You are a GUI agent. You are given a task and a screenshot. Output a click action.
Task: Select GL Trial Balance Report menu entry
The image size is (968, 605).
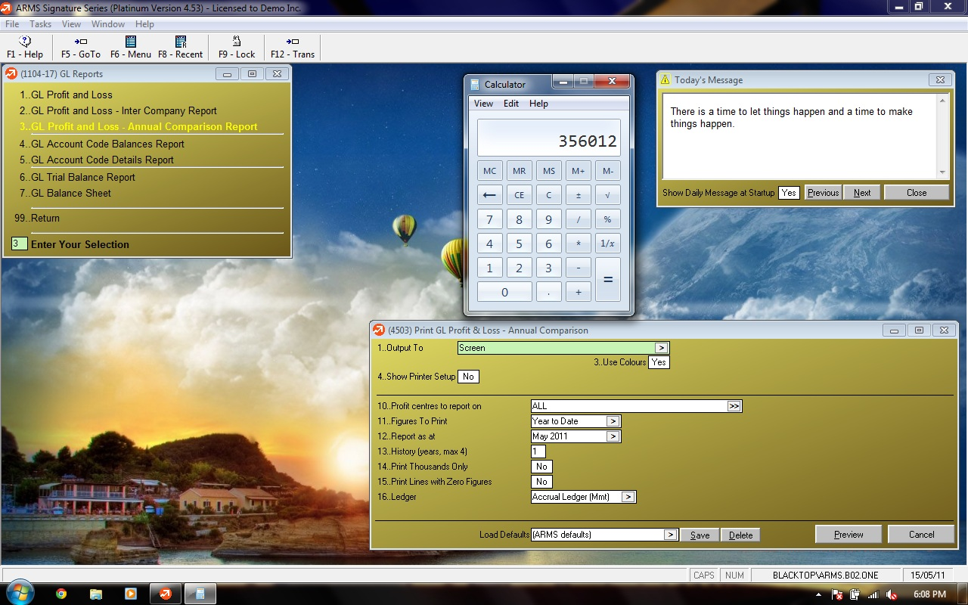(83, 177)
